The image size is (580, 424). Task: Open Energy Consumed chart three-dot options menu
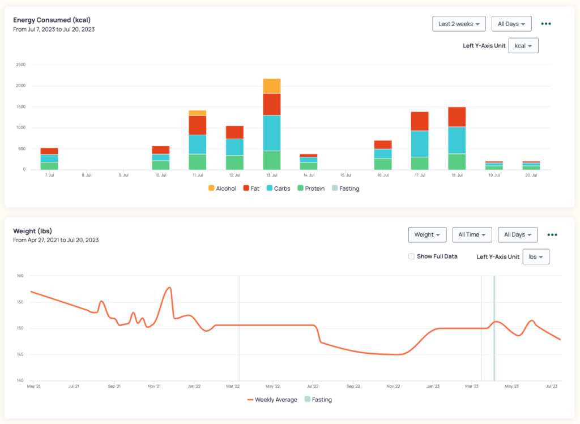tap(546, 24)
